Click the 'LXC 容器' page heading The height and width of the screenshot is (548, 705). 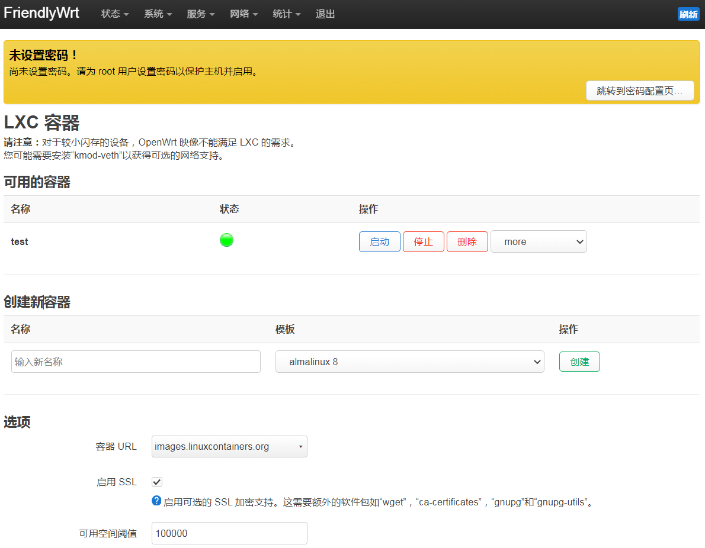[x=42, y=123]
